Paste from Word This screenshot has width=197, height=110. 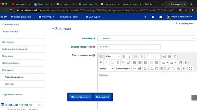[x=184, y=68]
